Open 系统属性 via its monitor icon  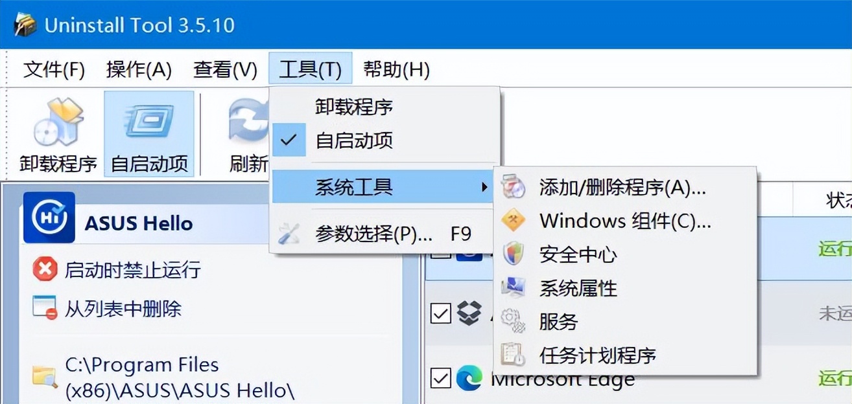click(x=514, y=287)
